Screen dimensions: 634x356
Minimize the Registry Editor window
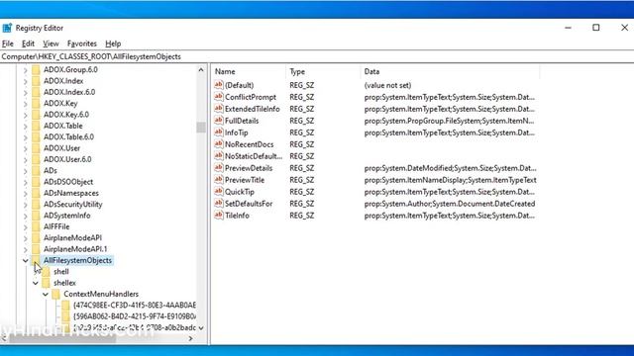[568, 28]
